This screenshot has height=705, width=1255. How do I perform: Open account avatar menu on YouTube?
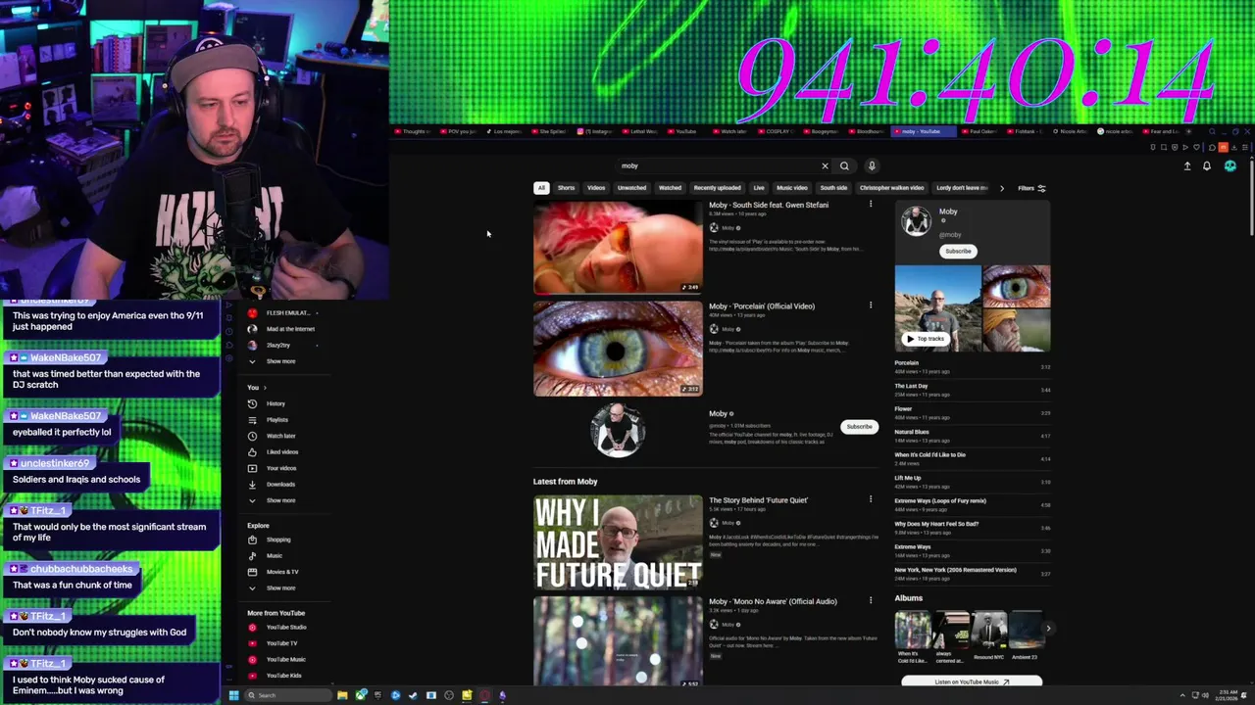coord(1230,165)
